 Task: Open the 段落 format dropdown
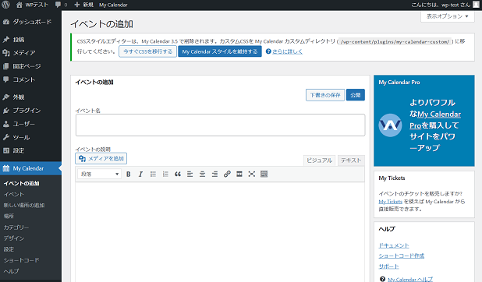tap(99, 174)
